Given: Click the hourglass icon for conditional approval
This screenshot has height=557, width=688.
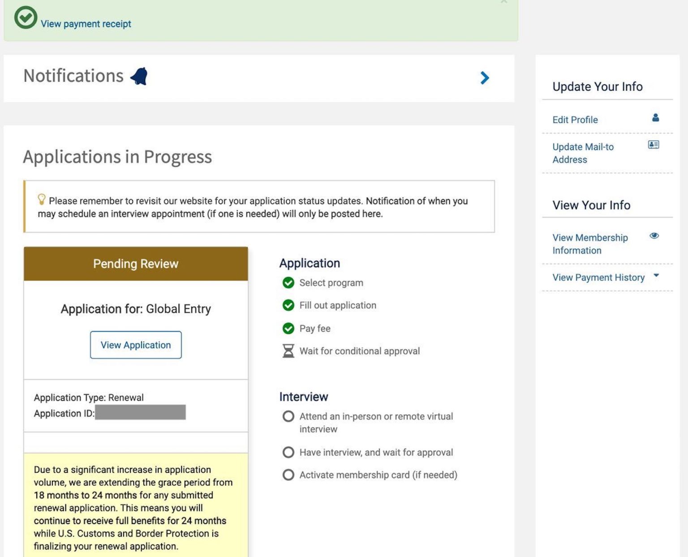Looking at the screenshot, I should [288, 351].
